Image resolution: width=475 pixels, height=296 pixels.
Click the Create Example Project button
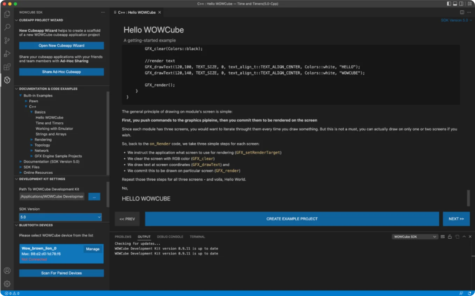(x=292, y=219)
